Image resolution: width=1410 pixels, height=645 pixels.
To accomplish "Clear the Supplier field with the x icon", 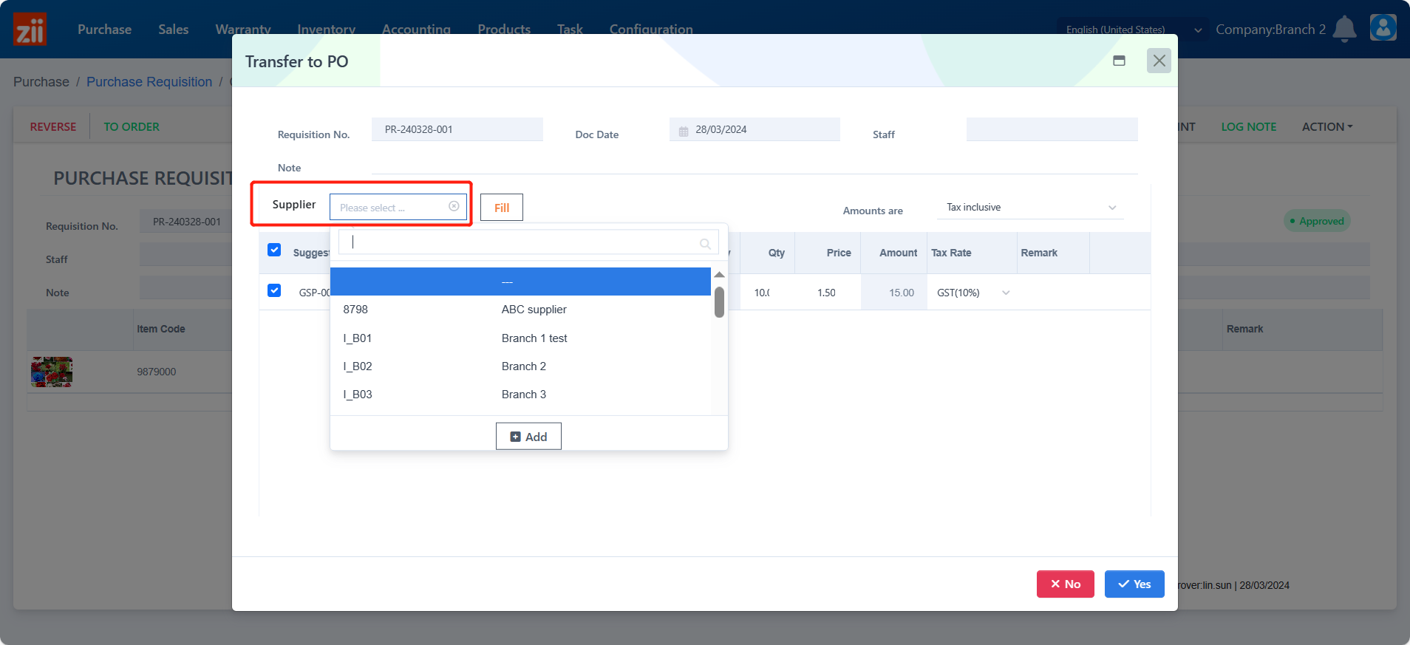I will click(454, 206).
